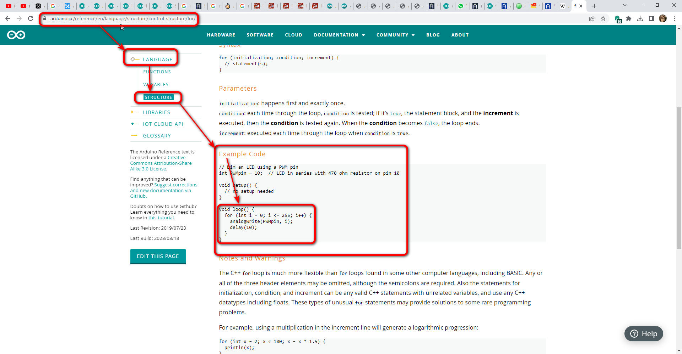Click the println(x); code line
682x354 pixels.
click(239, 348)
